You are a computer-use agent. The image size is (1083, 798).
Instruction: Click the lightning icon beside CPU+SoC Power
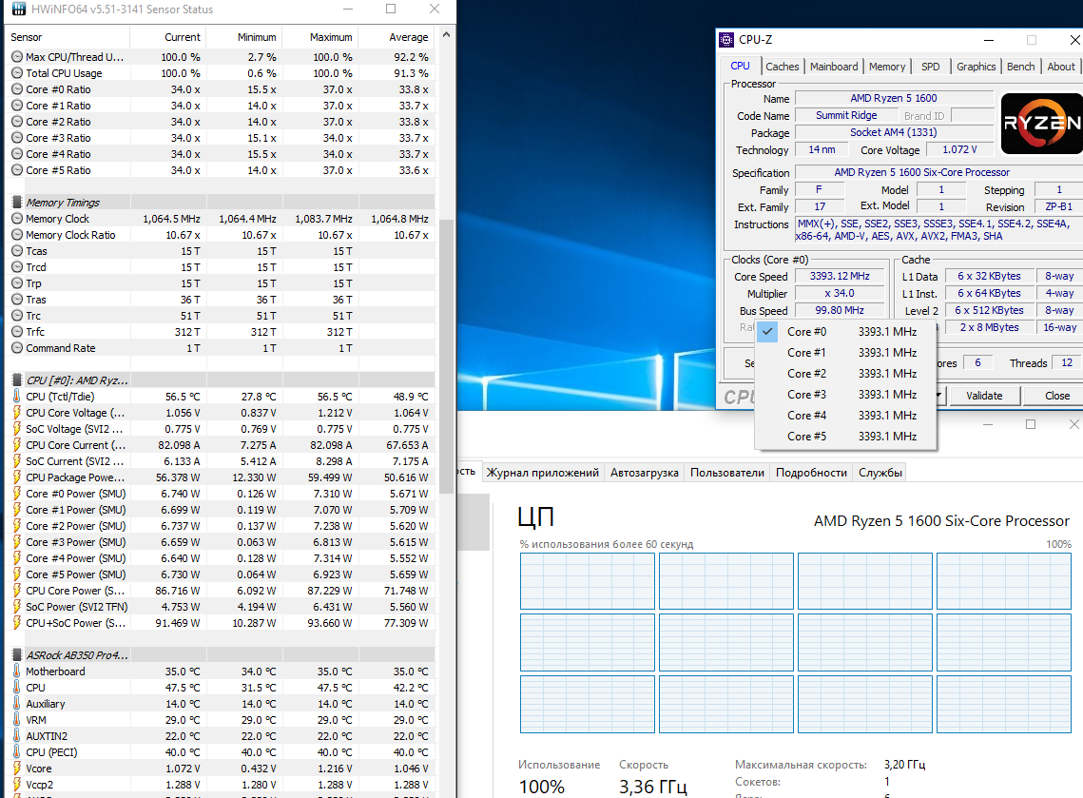coord(17,623)
